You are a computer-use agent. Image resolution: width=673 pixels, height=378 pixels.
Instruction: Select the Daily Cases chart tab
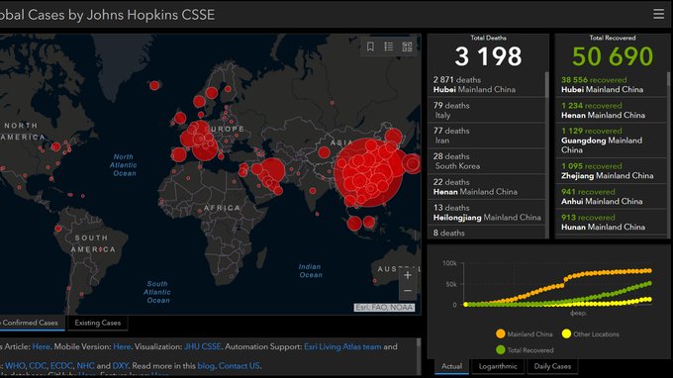[552, 366]
